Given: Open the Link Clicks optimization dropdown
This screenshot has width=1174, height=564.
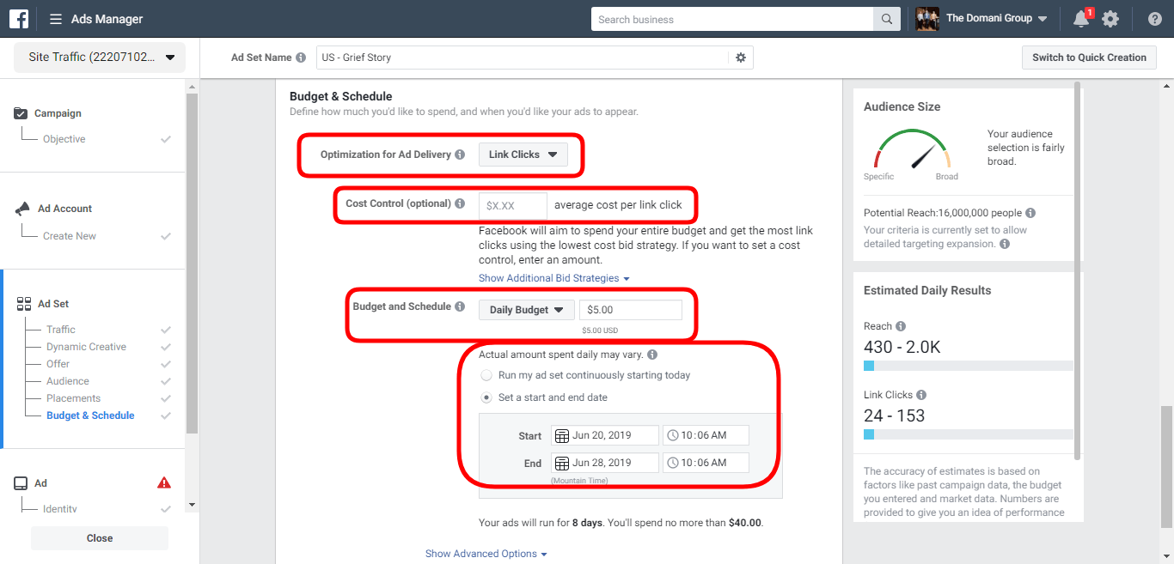Looking at the screenshot, I should pyautogui.click(x=523, y=155).
